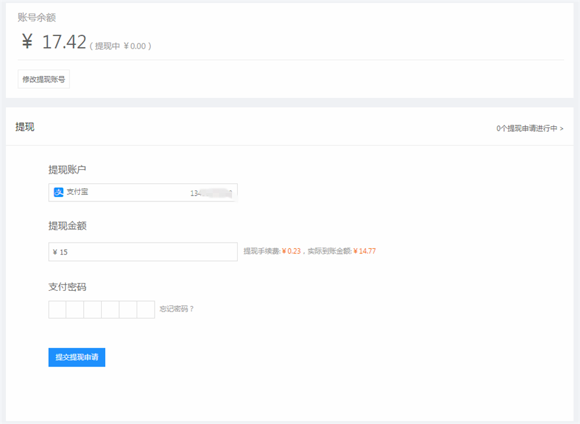The width and height of the screenshot is (580, 424).
Task: Click the second payment password box
Action: point(75,309)
